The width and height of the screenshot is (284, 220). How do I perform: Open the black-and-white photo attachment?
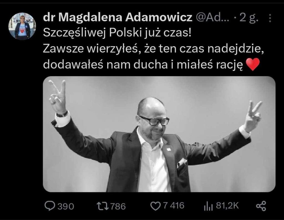[x=159, y=134]
